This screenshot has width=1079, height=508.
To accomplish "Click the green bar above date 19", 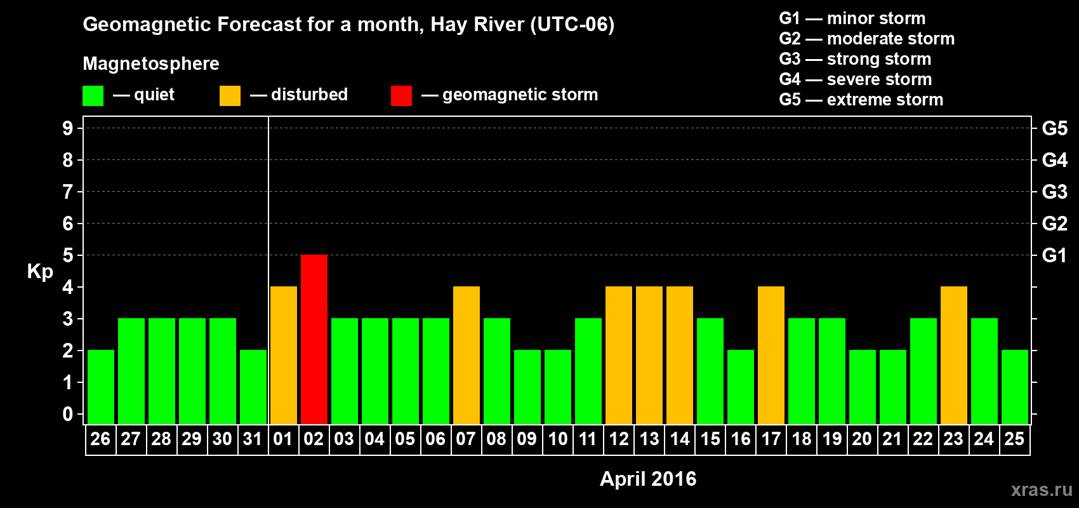I will point(832,371).
